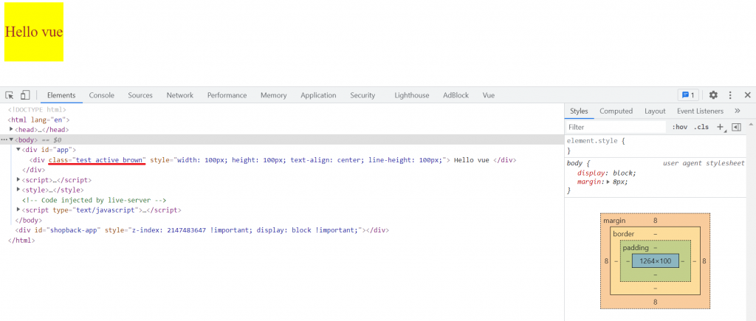Click the Styles pane scrollbar up arrow

point(751,125)
